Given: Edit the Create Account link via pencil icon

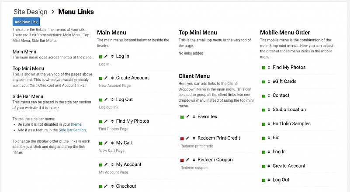Looking at the screenshot, I should (x=106, y=78).
